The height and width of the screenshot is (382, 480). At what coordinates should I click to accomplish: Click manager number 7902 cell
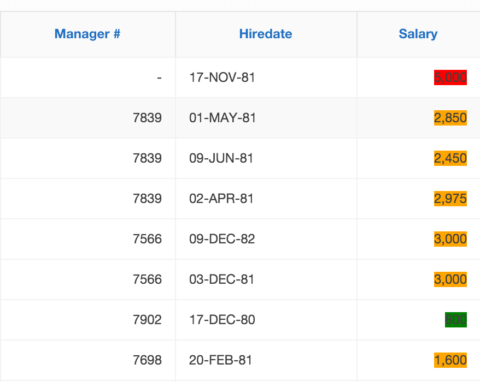[147, 320]
